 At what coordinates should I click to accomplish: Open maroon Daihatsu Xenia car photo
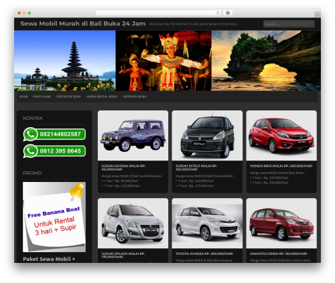[x=281, y=223]
